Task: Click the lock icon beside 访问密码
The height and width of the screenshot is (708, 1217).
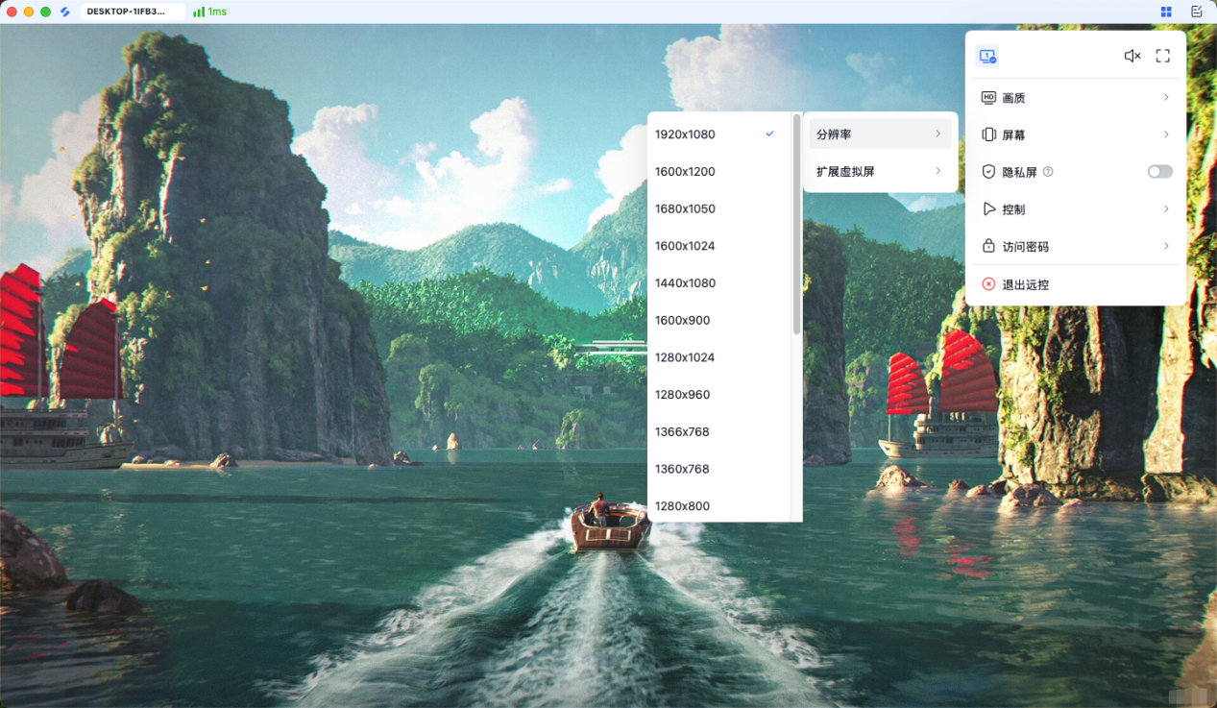Action: 988,246
